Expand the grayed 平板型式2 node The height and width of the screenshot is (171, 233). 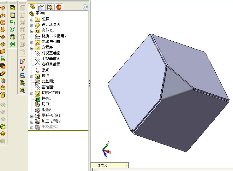32,128
